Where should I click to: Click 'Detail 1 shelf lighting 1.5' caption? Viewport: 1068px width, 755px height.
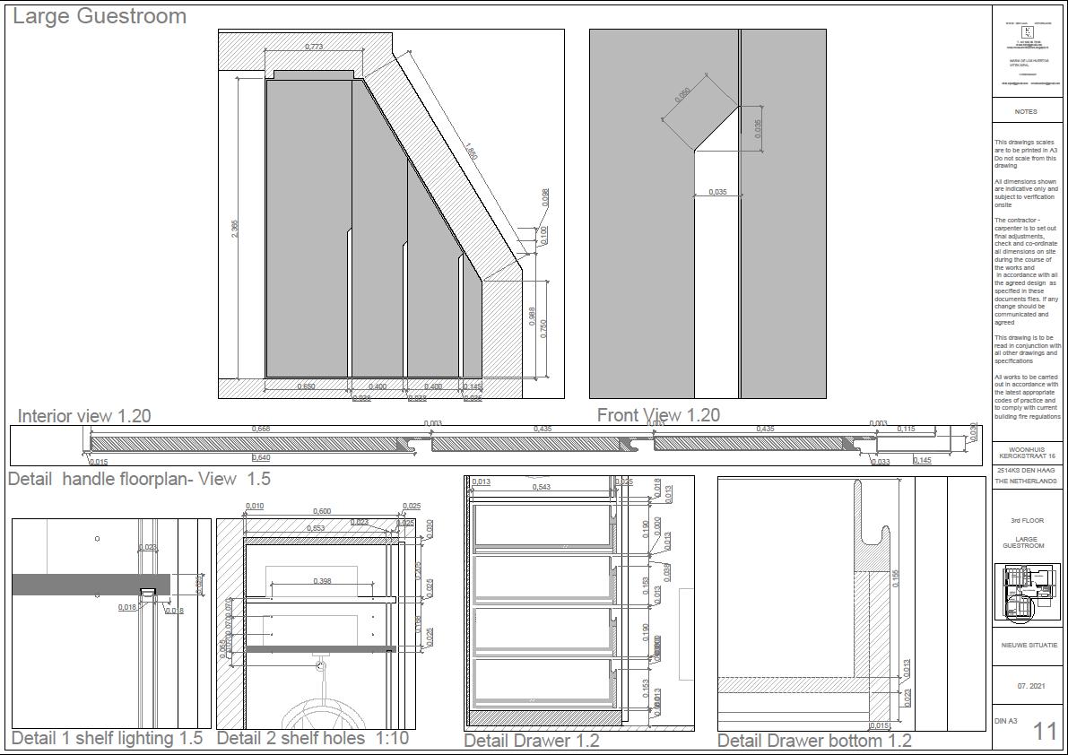point(107,738)
